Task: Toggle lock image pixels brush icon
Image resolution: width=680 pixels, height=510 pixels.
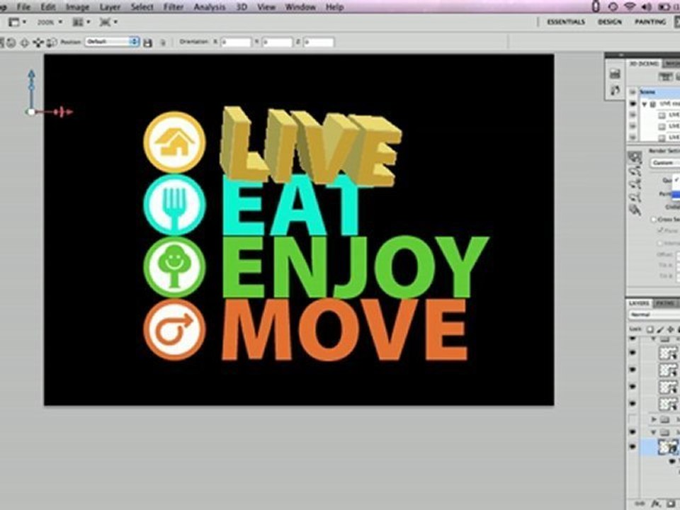Action: pyautogui.click(x=660, y=329)
